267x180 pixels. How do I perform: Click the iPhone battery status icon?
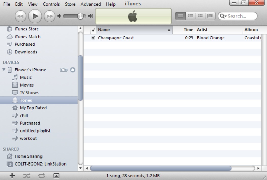tap(64, 70)
